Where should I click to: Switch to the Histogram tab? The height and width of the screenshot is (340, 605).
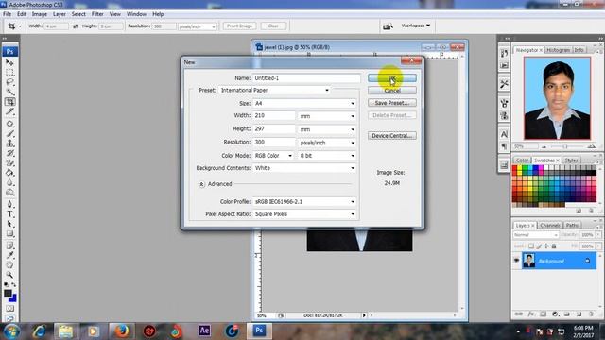point(558,50)
